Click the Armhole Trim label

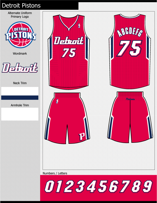pos(20,105)
